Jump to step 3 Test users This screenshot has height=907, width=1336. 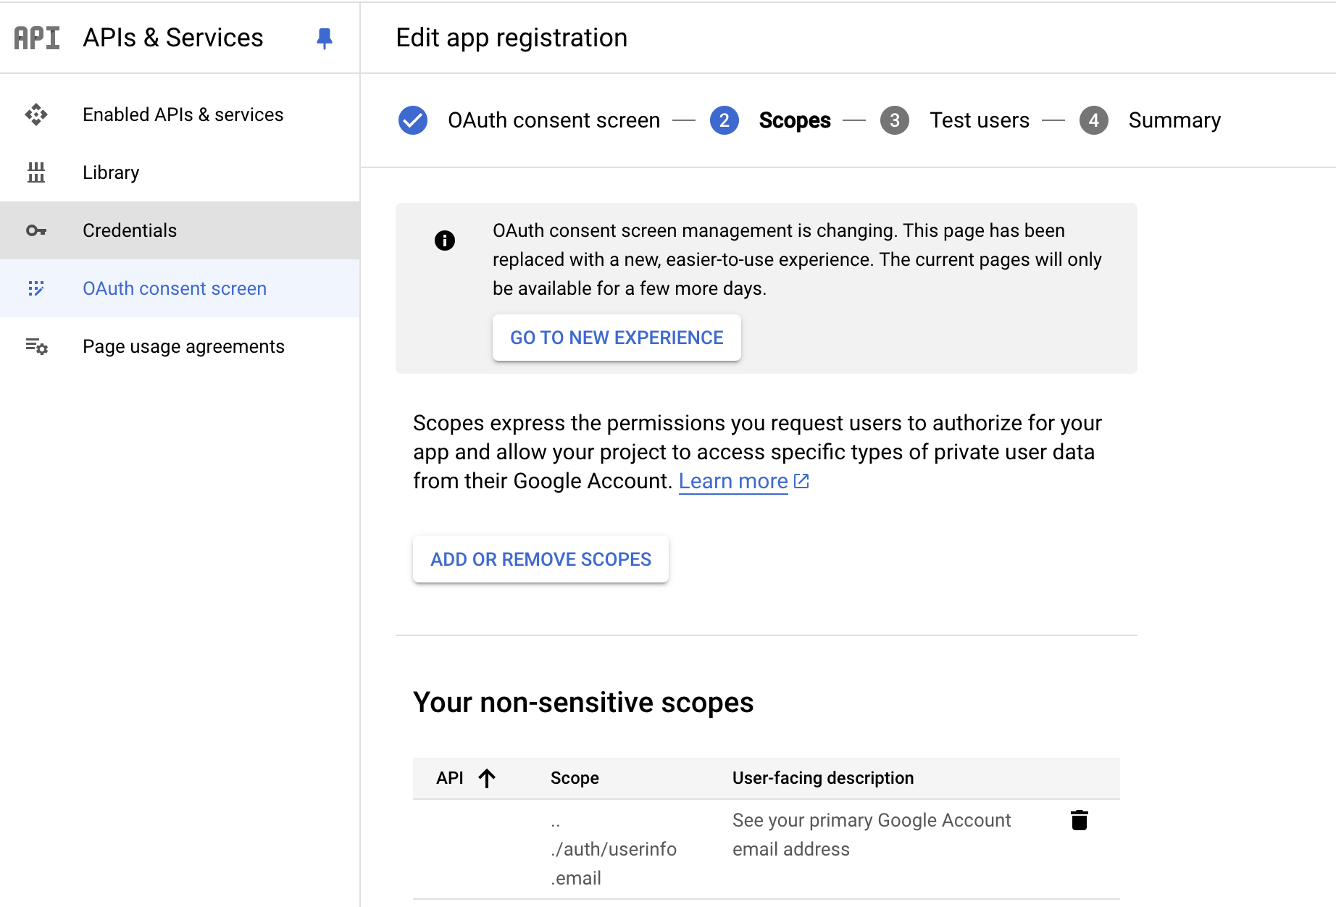pyautogui.click(x=979, y=120)
